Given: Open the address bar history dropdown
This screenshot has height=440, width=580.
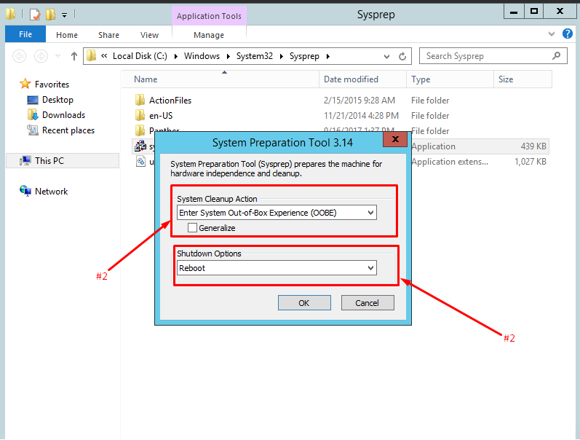Looking at the screenshot, I should pyautogui.click(x=386, y=56).
